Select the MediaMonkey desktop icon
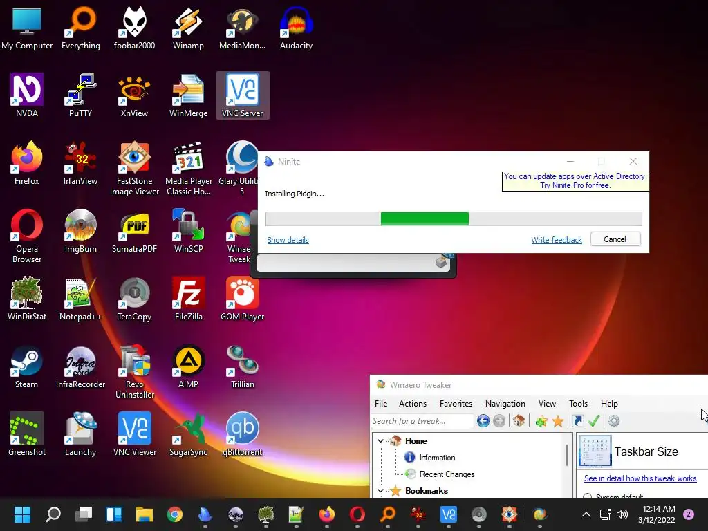The image size is (708, 531). pos(242,28)
